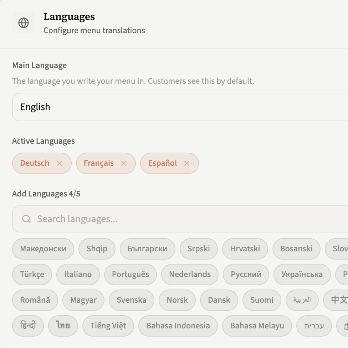Remove Español using its X icon
The image size is (348, 348).
pos(187,163)
